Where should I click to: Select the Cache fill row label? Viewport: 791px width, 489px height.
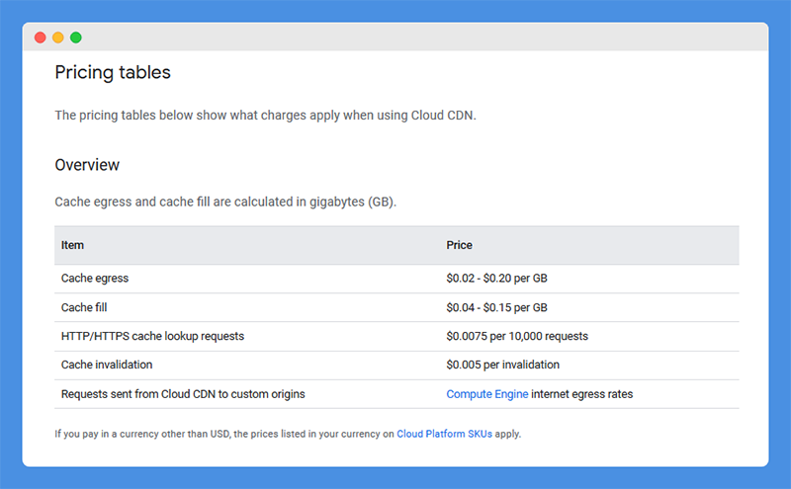pyautogui.click(x=84, y=307)
